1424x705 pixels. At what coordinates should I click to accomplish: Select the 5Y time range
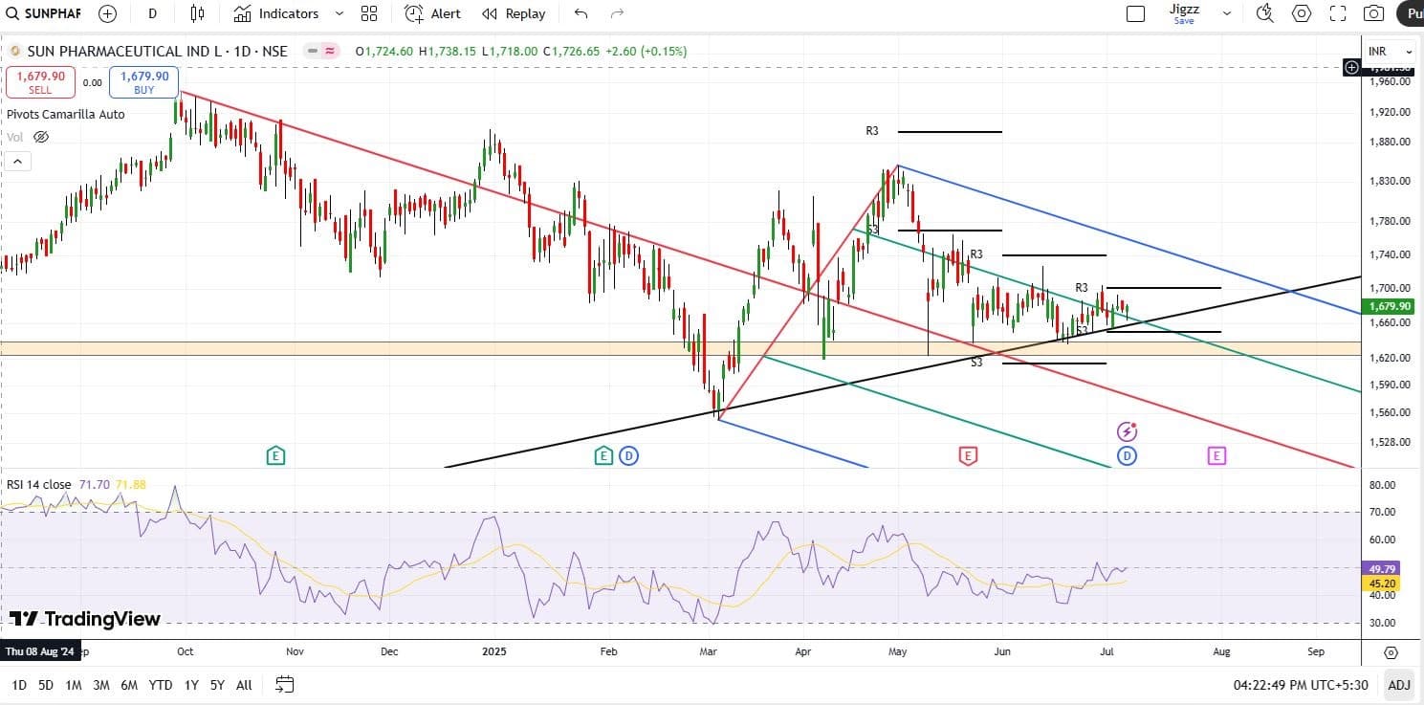click(217, 684)
